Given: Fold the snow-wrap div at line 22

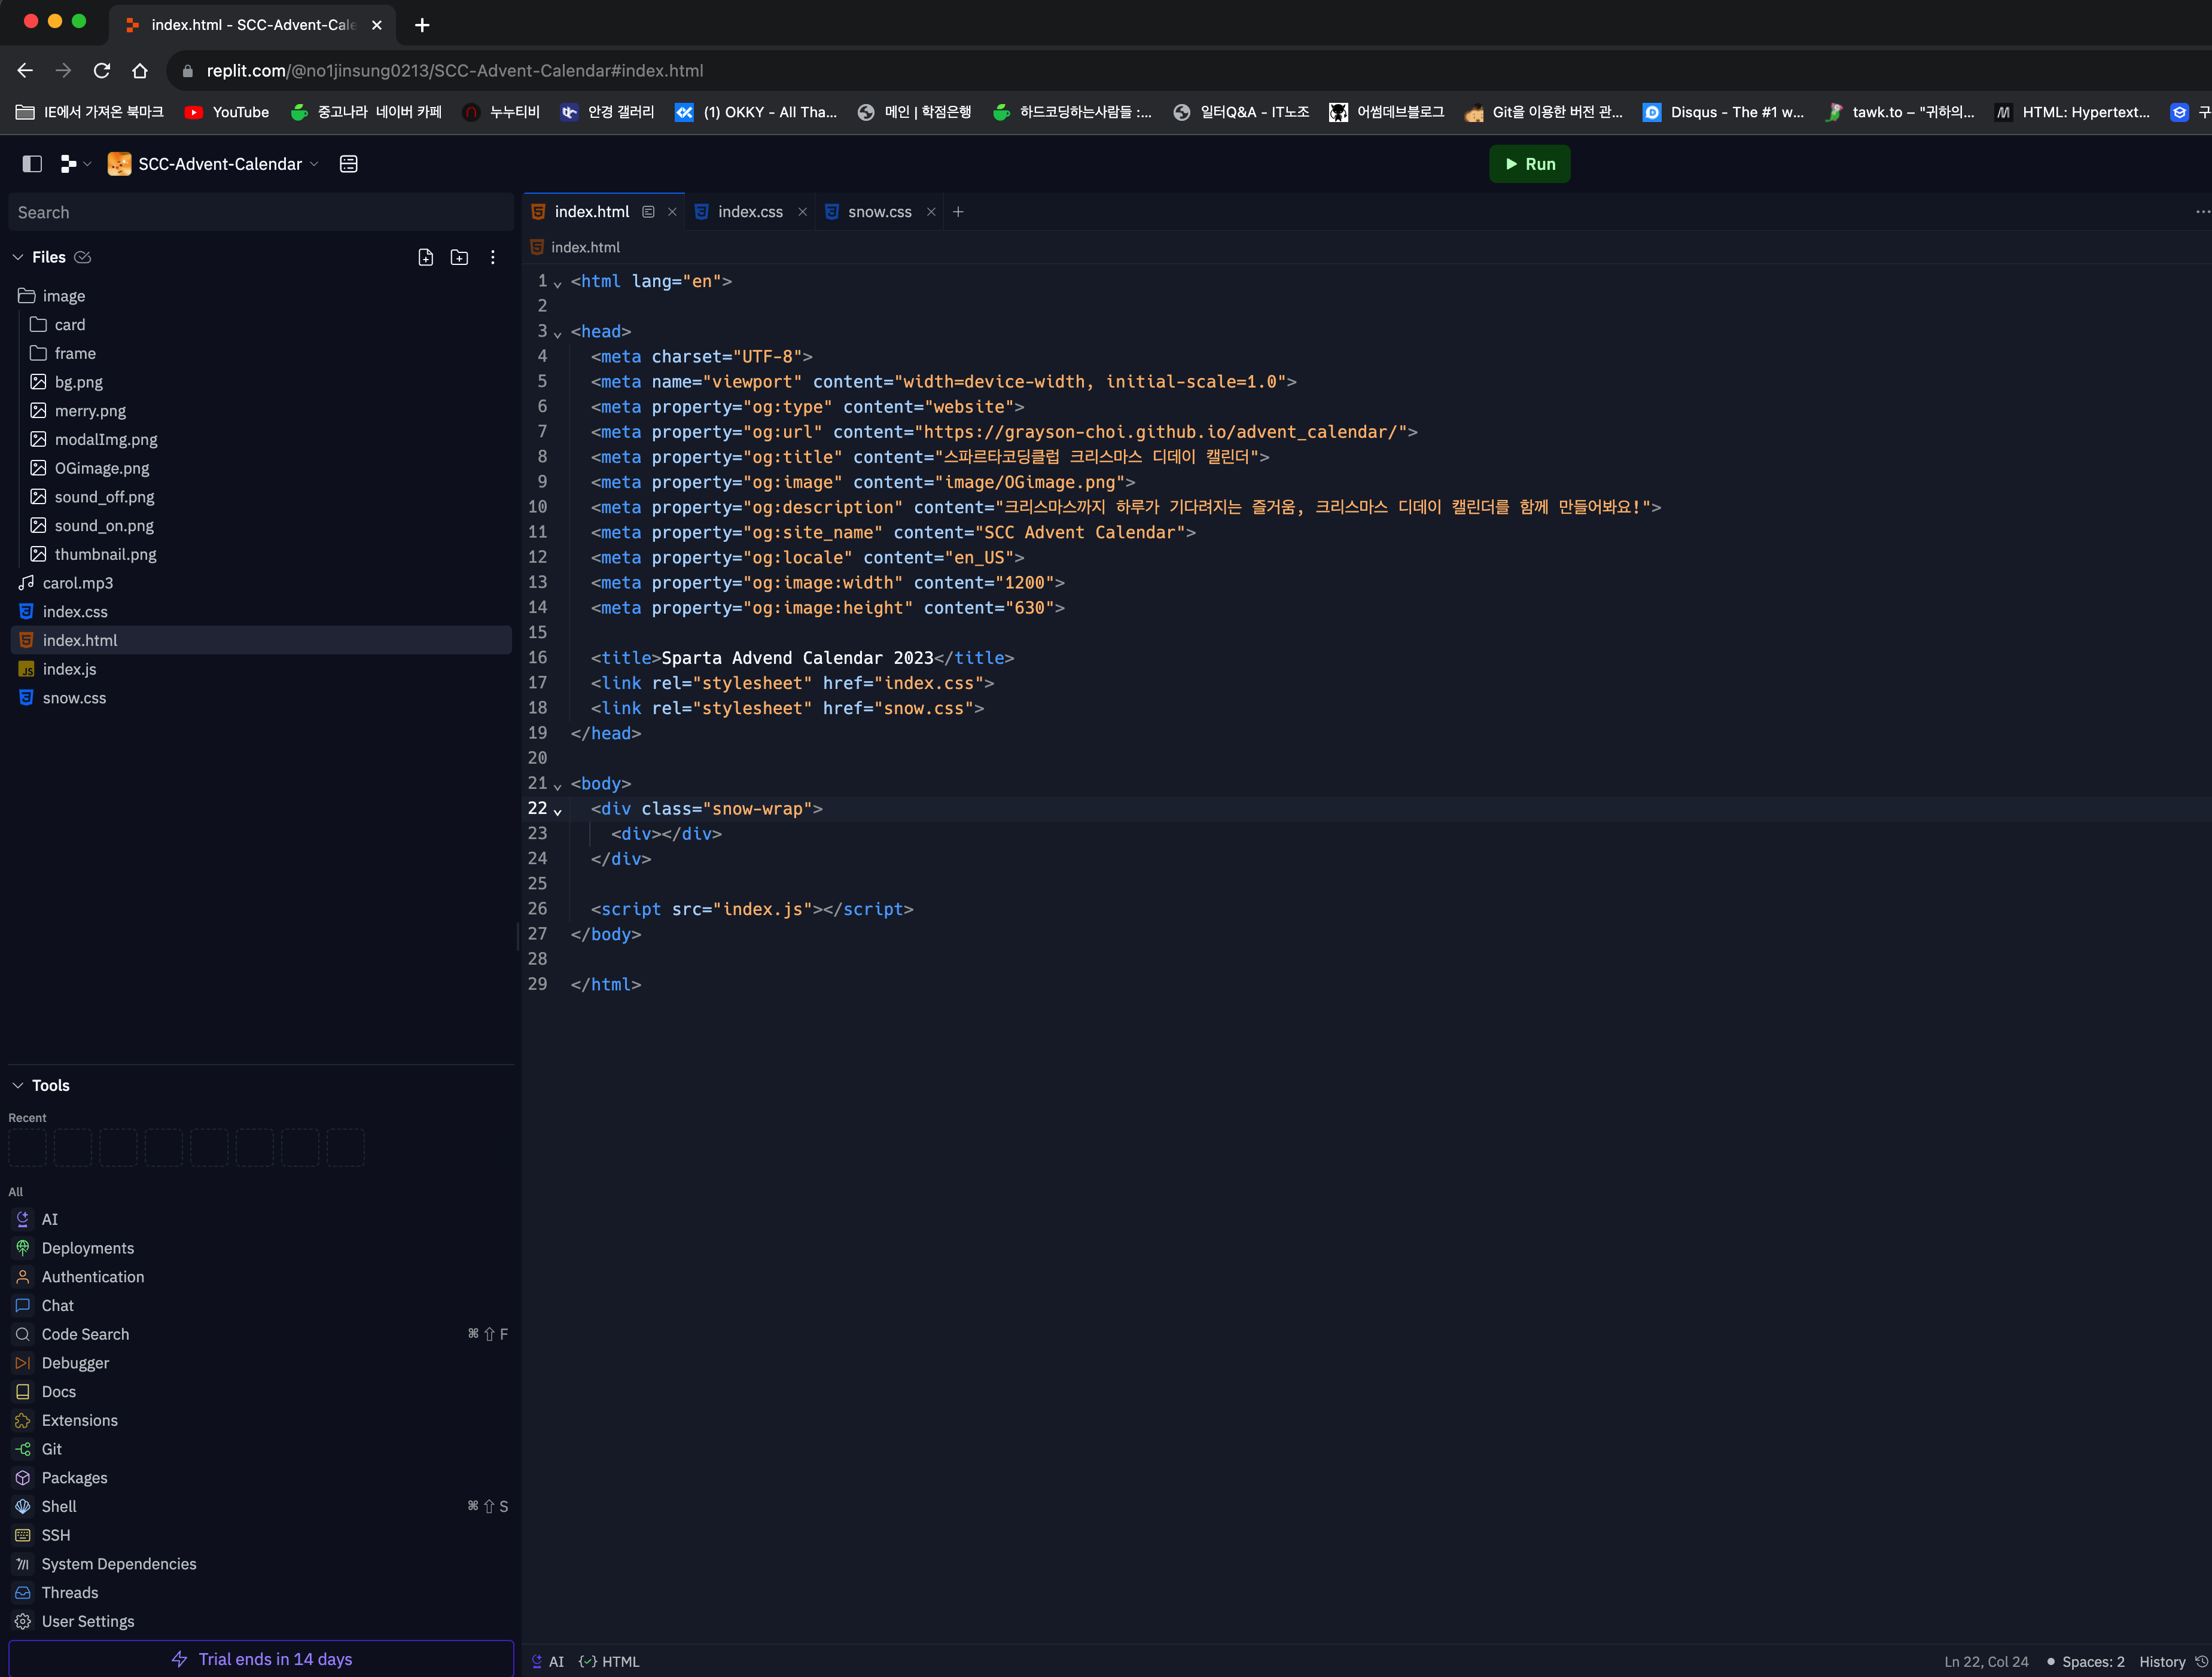Looking at the screenshot, I should coord(558,811).
